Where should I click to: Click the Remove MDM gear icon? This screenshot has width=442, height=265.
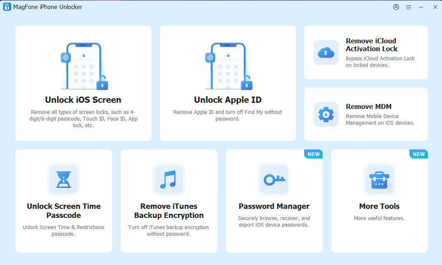[x=326, y=114]
